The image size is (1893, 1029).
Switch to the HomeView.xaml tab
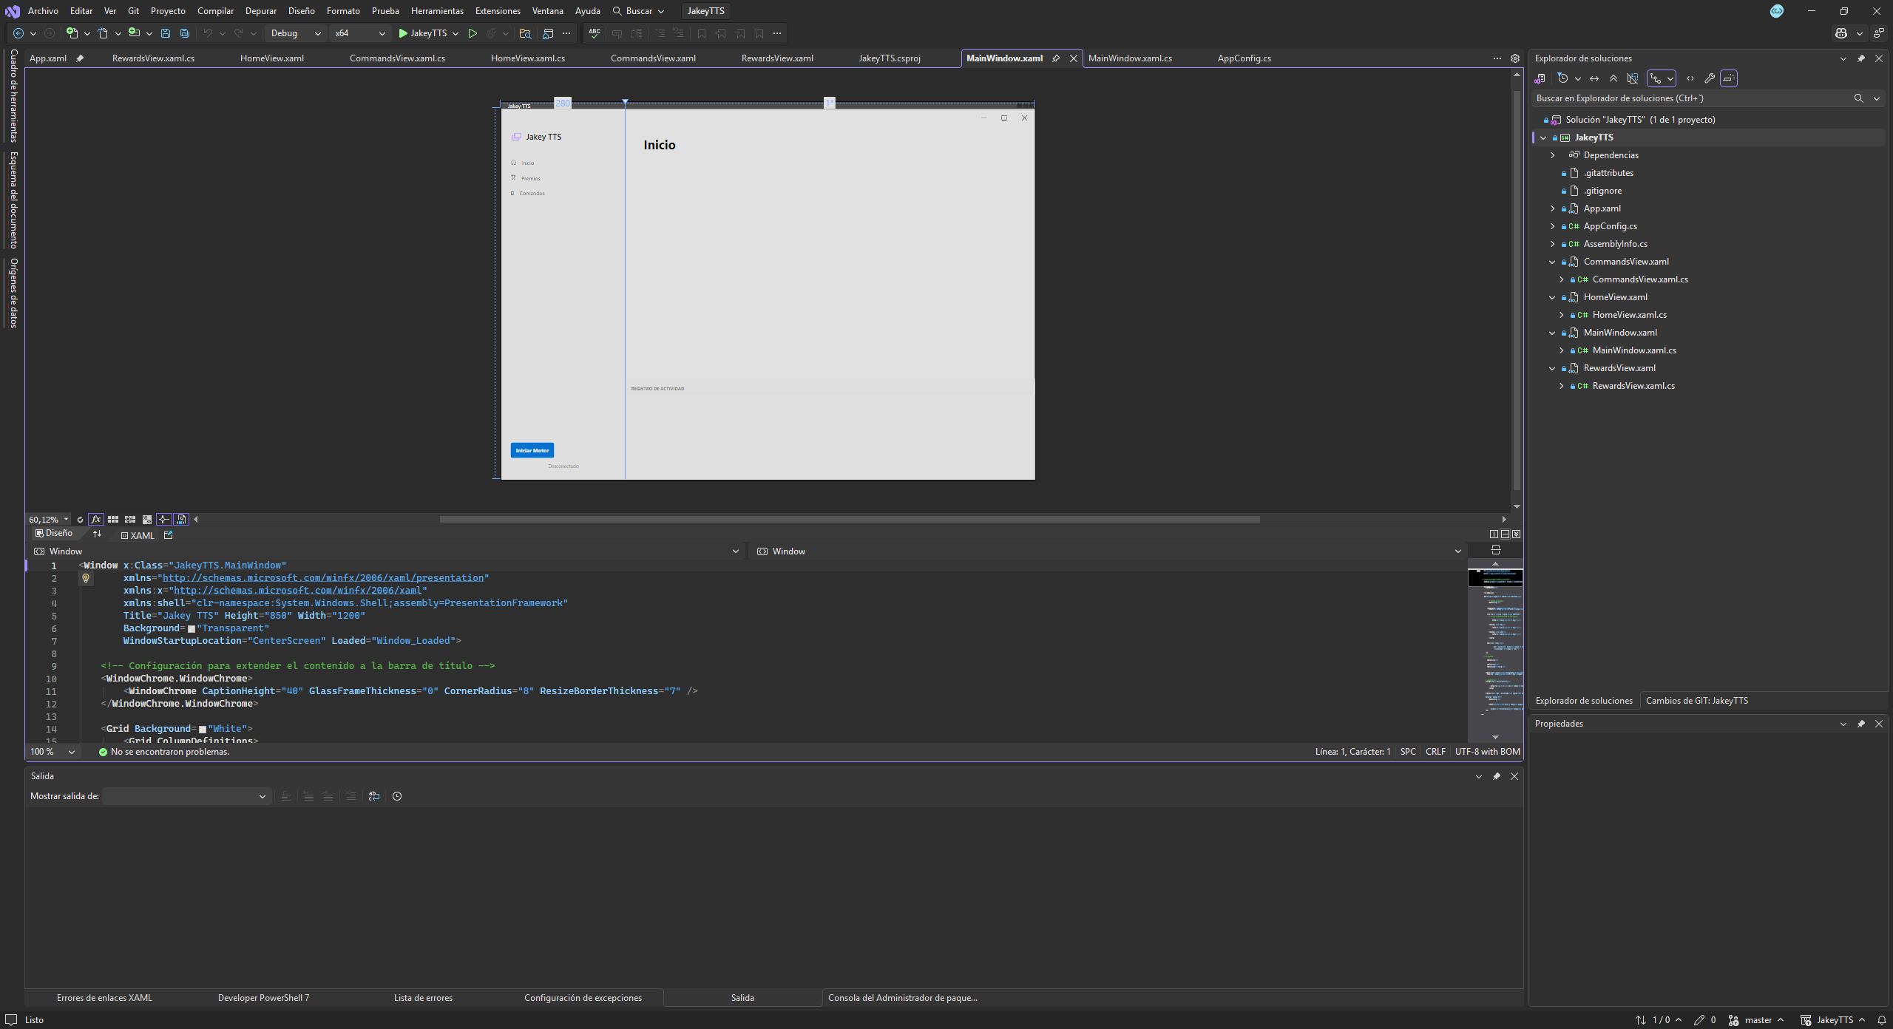(x=272, y=58)
